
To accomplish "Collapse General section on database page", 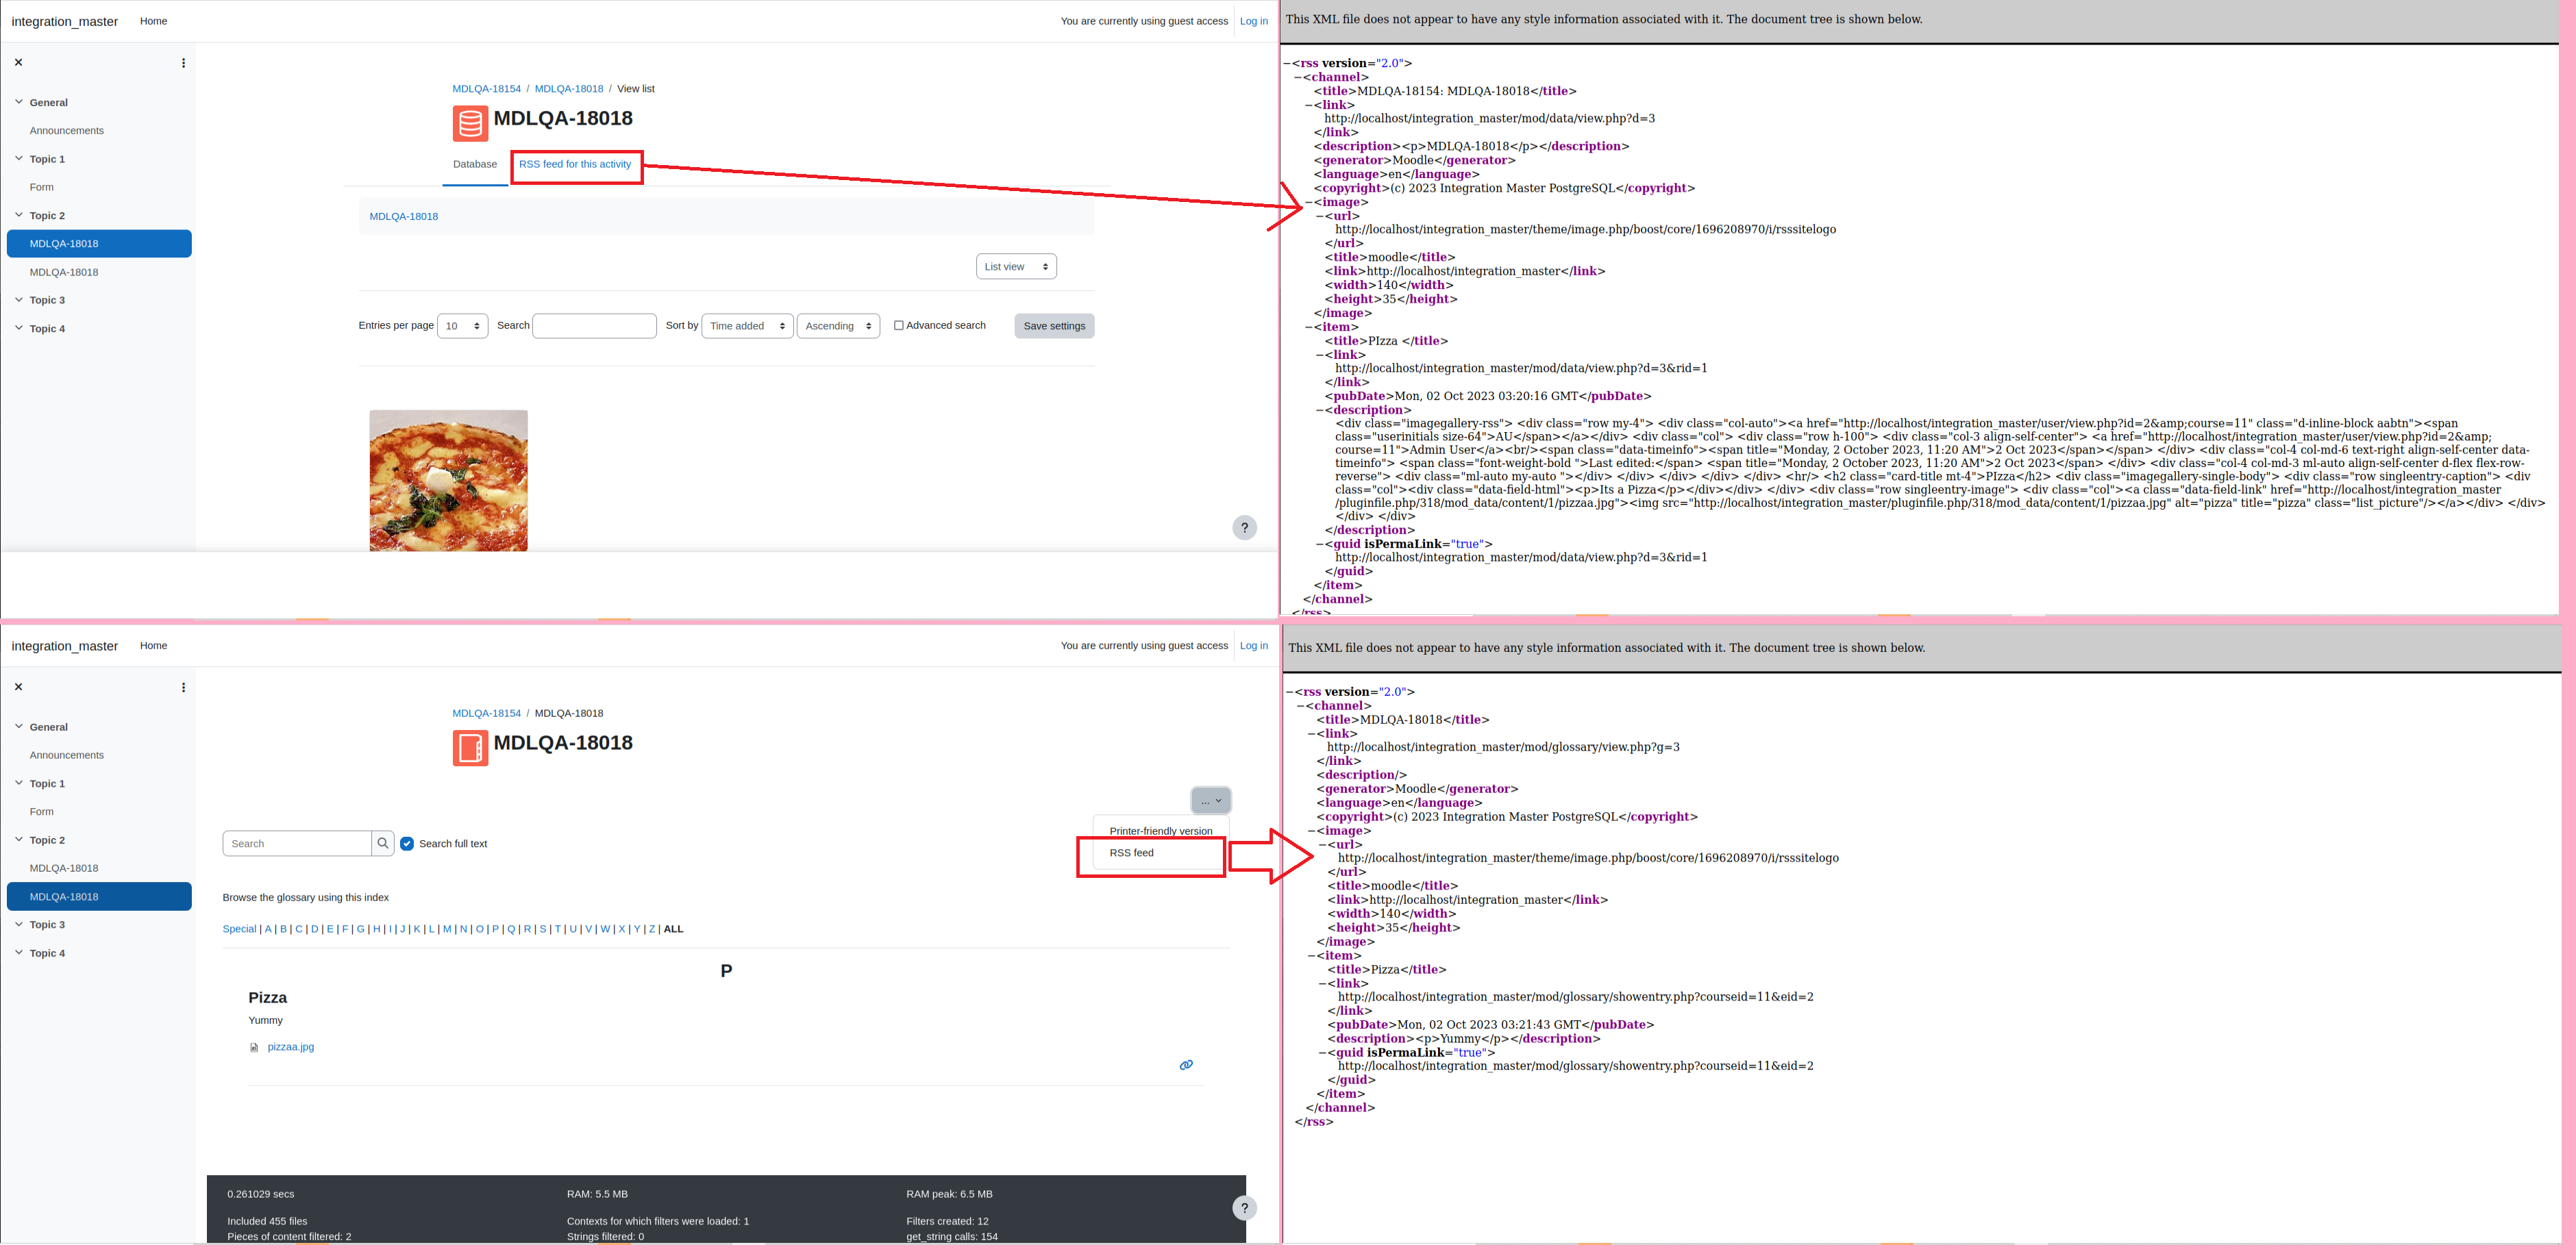I will point(19,102).
